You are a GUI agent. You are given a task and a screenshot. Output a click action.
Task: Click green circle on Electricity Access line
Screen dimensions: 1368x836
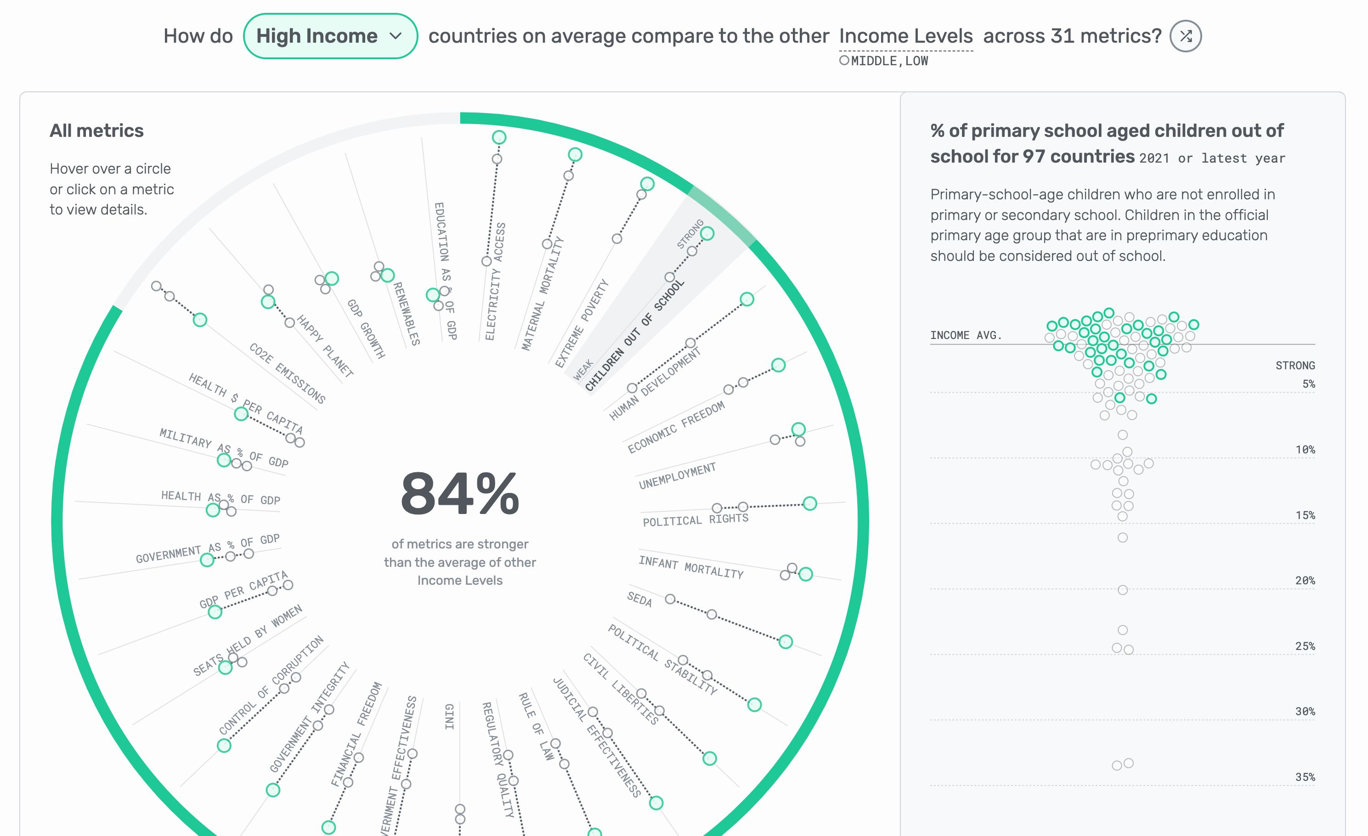coord(498,137)
